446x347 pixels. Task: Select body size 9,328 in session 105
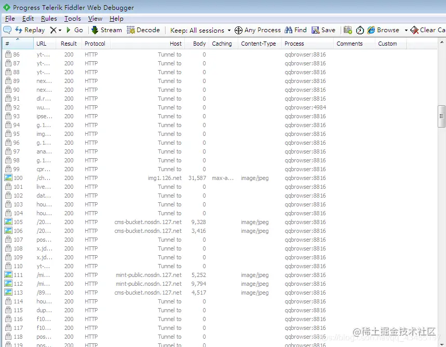tap(198, 222)
